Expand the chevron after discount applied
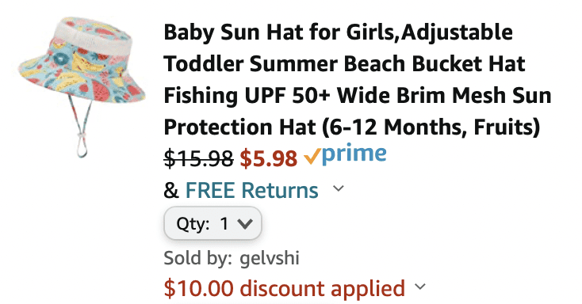 (x=420, y=287)
